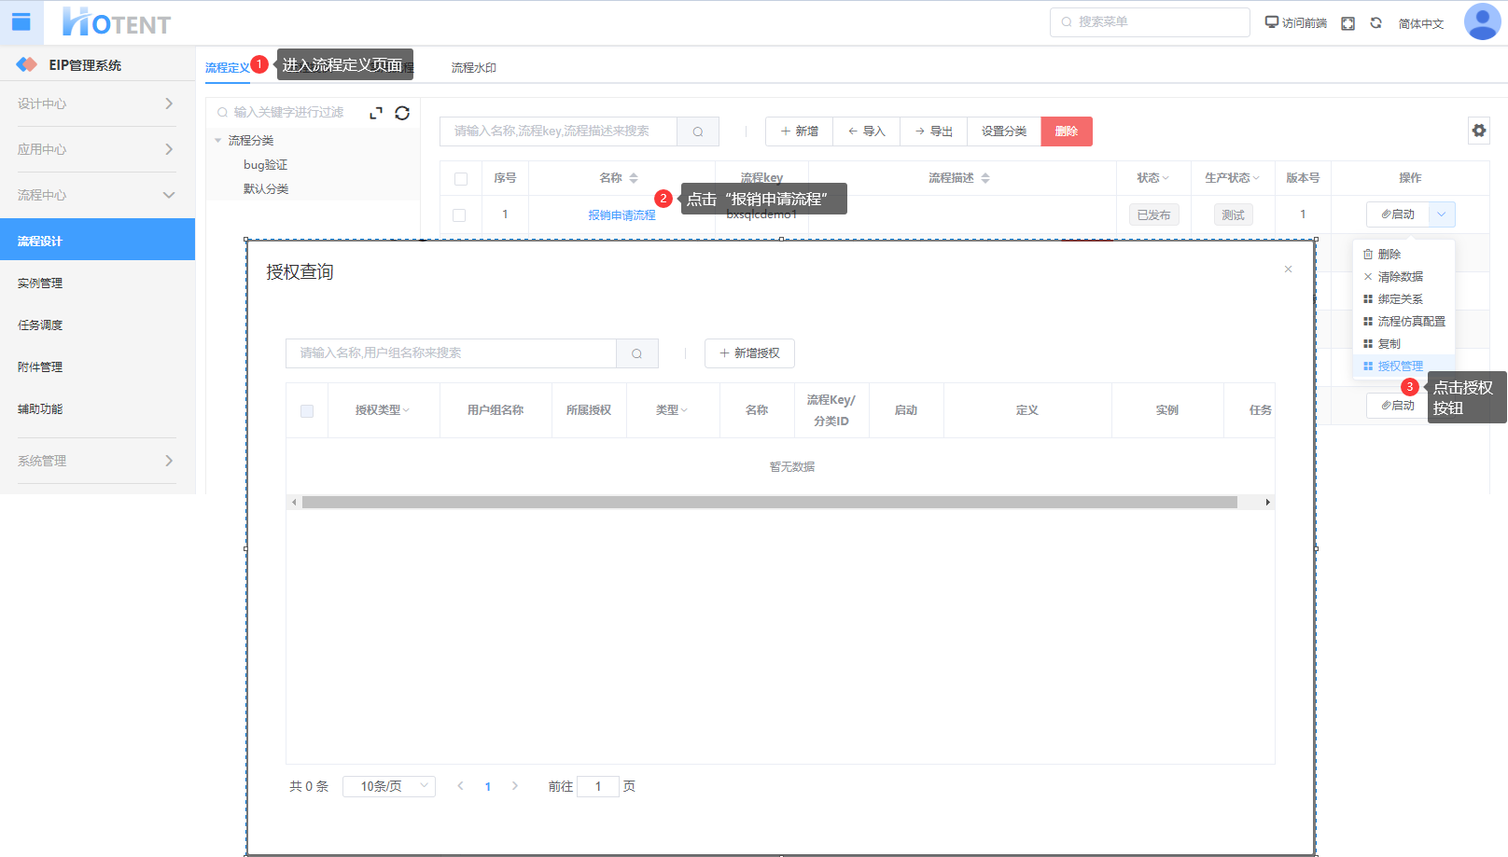The image size is (1508, 857).
Task: Click the 新增授权 button
Action: [749, 353]
